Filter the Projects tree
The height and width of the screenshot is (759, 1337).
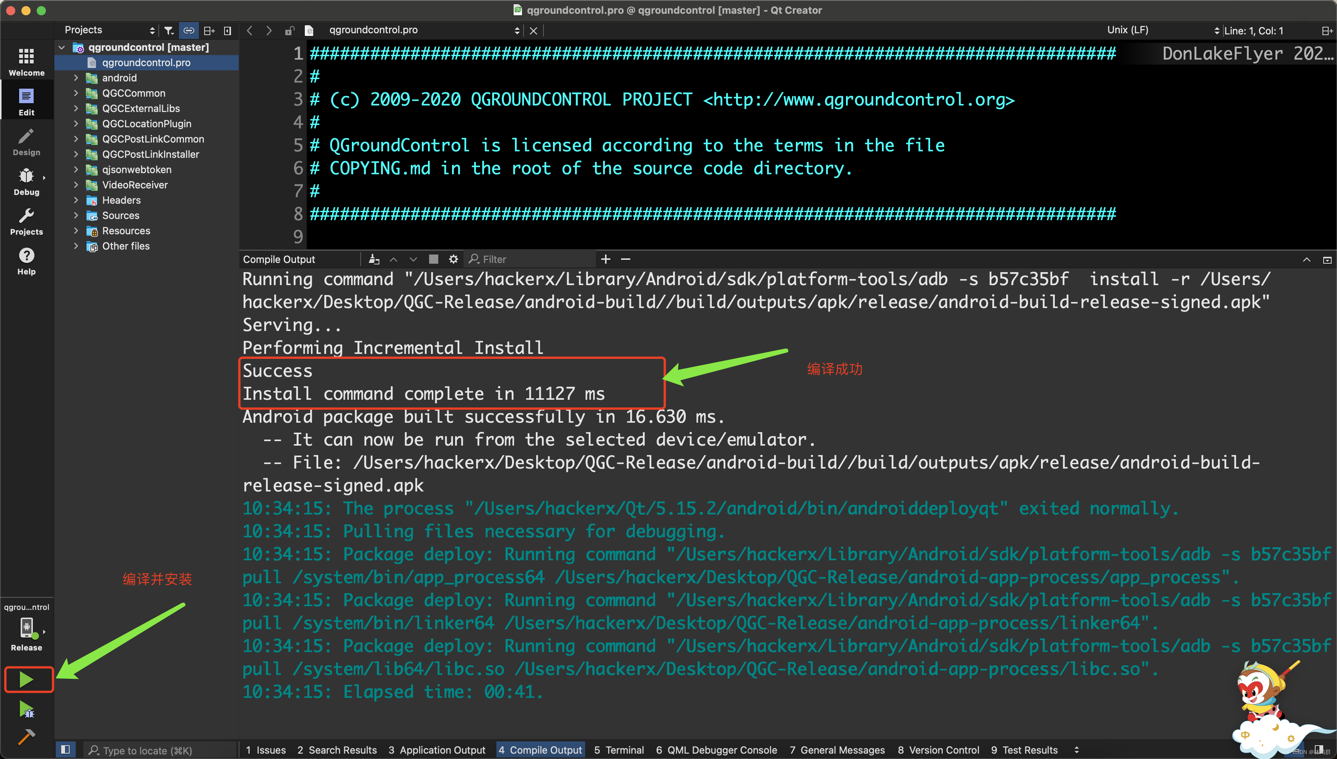click(169, 30)
